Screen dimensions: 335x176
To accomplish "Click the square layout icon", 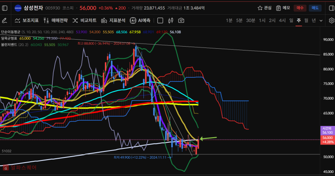I will 160,21.
